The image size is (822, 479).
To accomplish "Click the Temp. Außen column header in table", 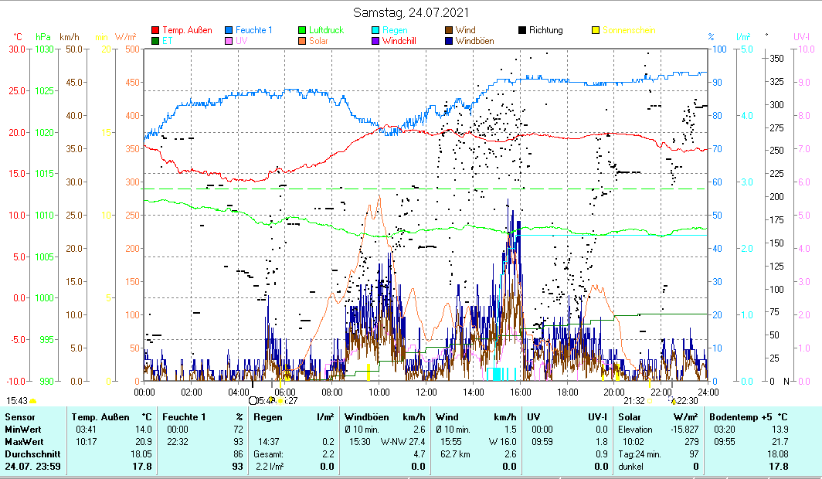I will click(111, 417).
